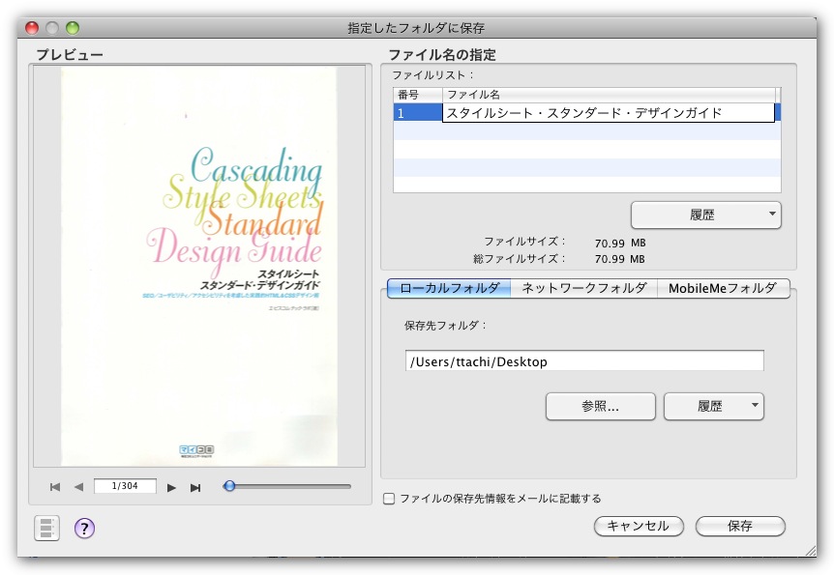Viewport: 834px width, 575px height.
Task: Click the preview page slider handle
Action: pos(229,486)
